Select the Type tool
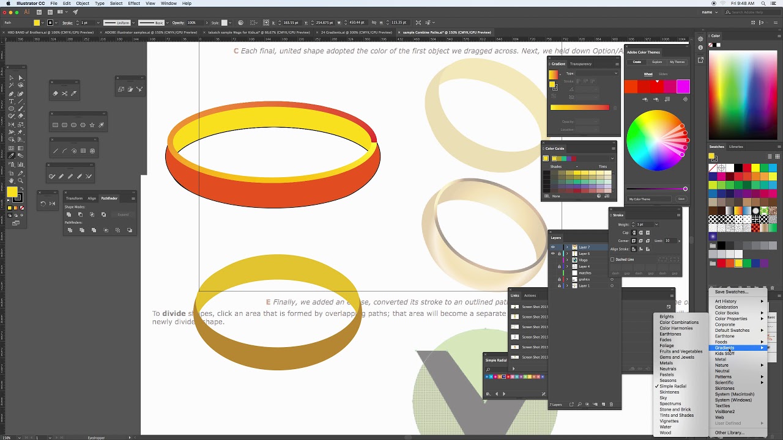The width and height of the screenshot is (783, 440). pos(11,101)
